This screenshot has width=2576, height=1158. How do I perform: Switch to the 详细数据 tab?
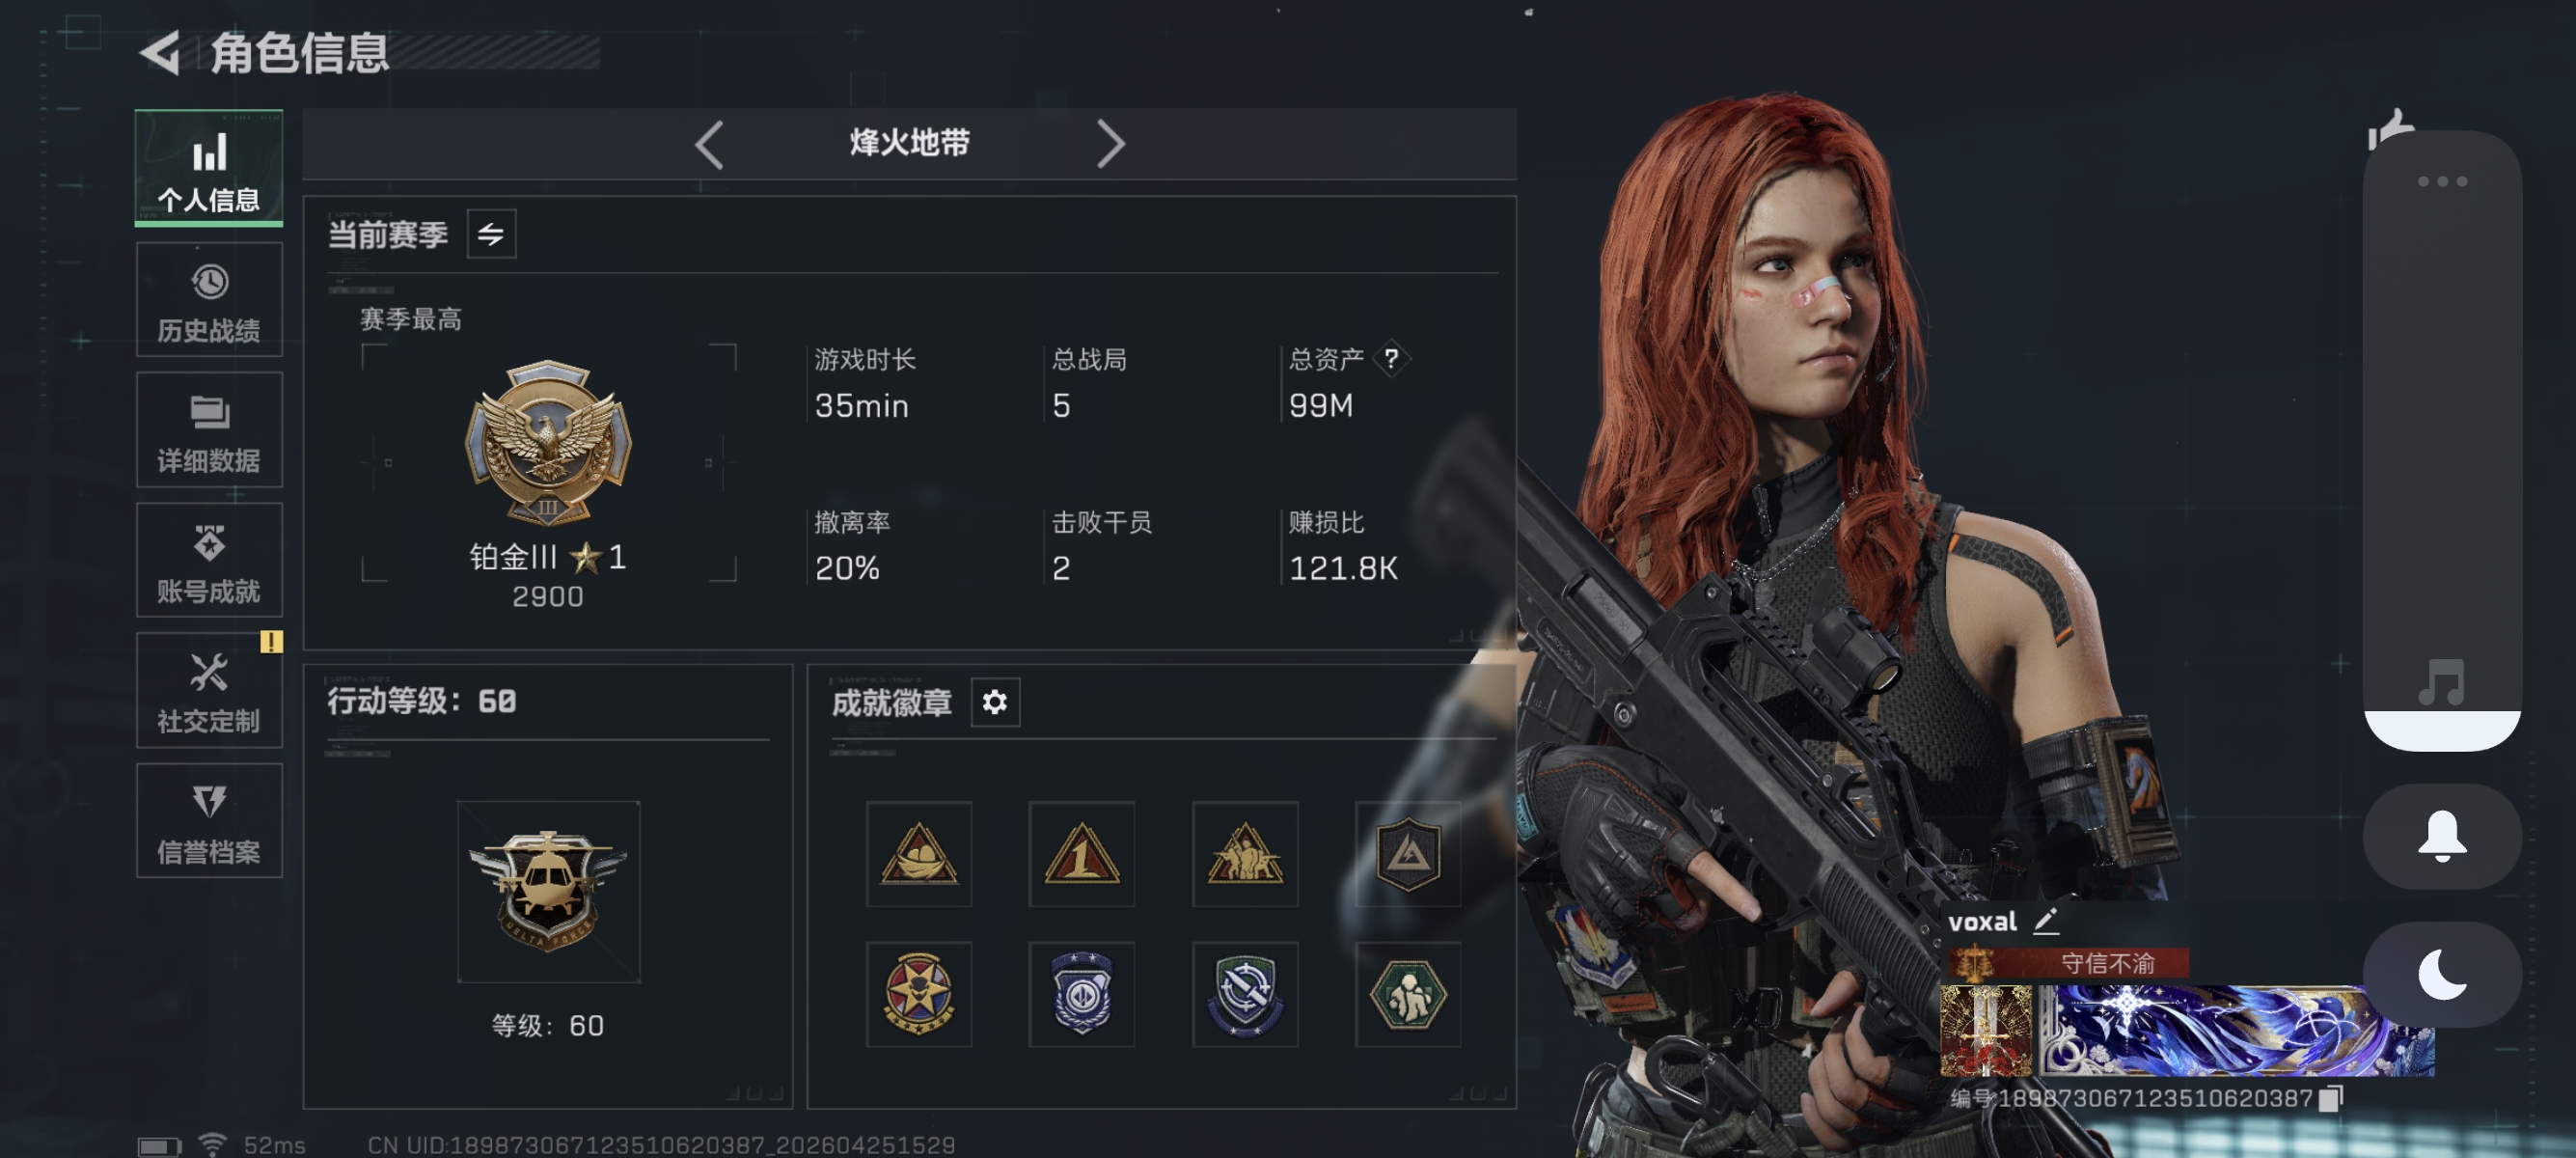click(x=209, y=430)
